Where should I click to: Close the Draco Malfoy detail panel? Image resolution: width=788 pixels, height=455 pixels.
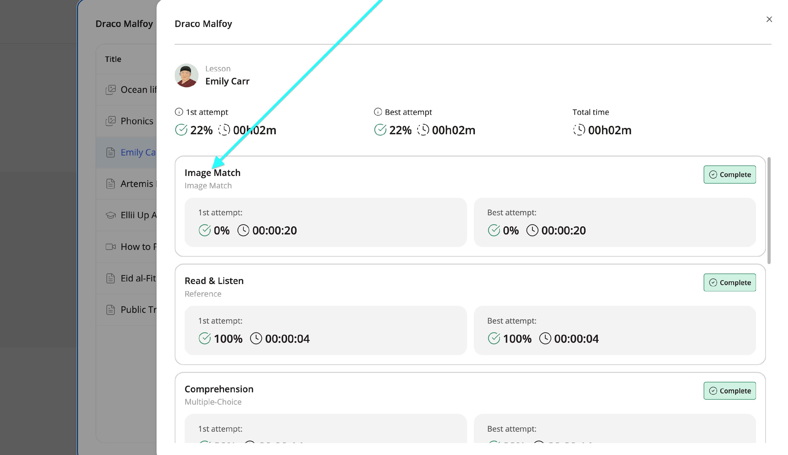pyautogui.click(x=769, y=19)
